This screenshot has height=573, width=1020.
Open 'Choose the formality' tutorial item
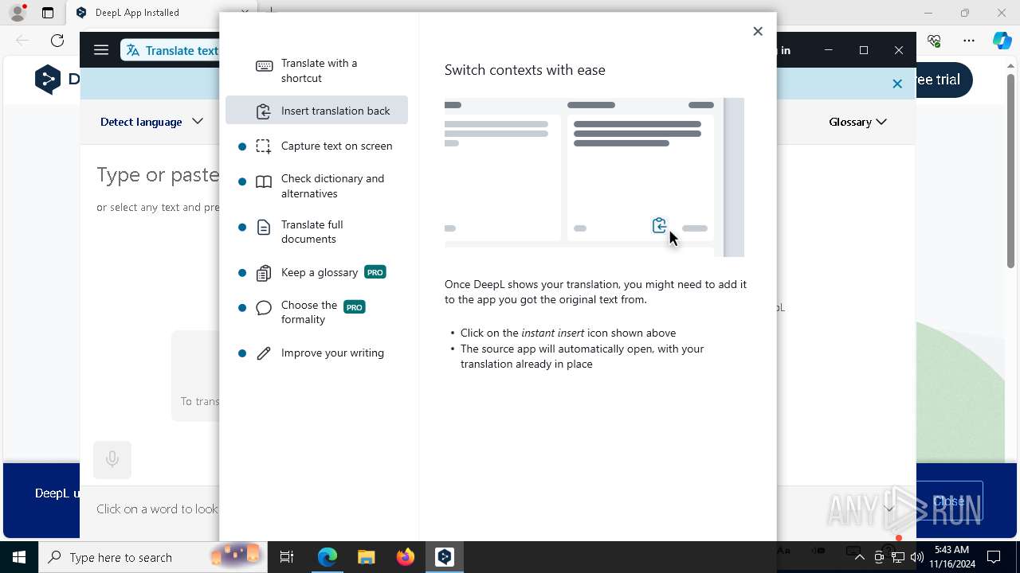pyautogui.click(x=316, y=312)
